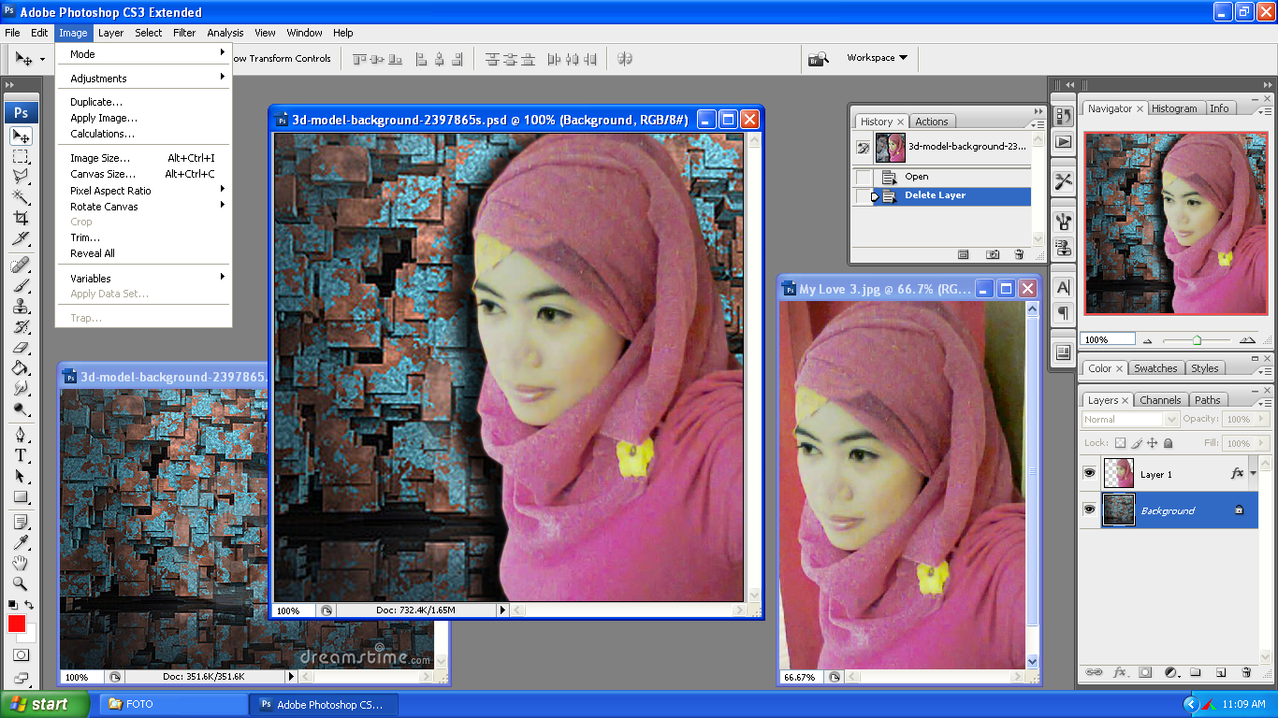Select the Crop tool in the toolbox
The image size is (1278, 718).
coord(22,218)
